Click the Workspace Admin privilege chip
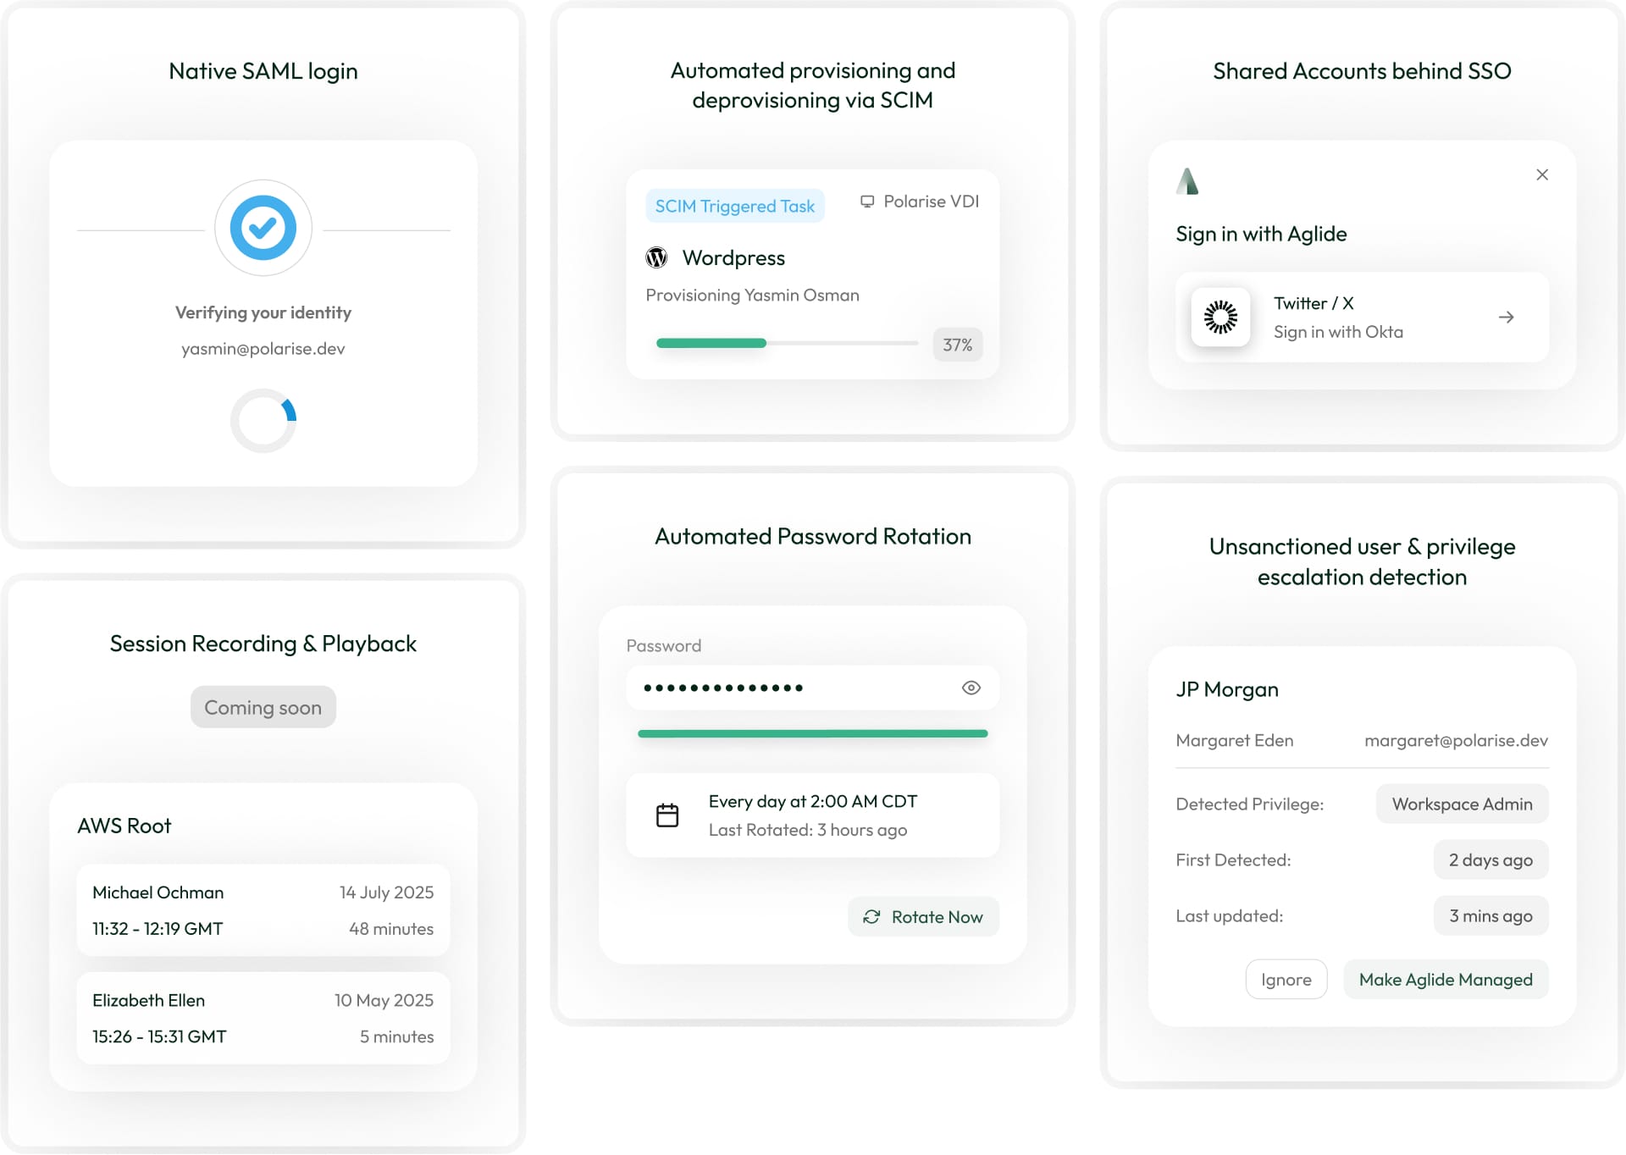1626x1155 pixels. click(x=1462, y=804)
